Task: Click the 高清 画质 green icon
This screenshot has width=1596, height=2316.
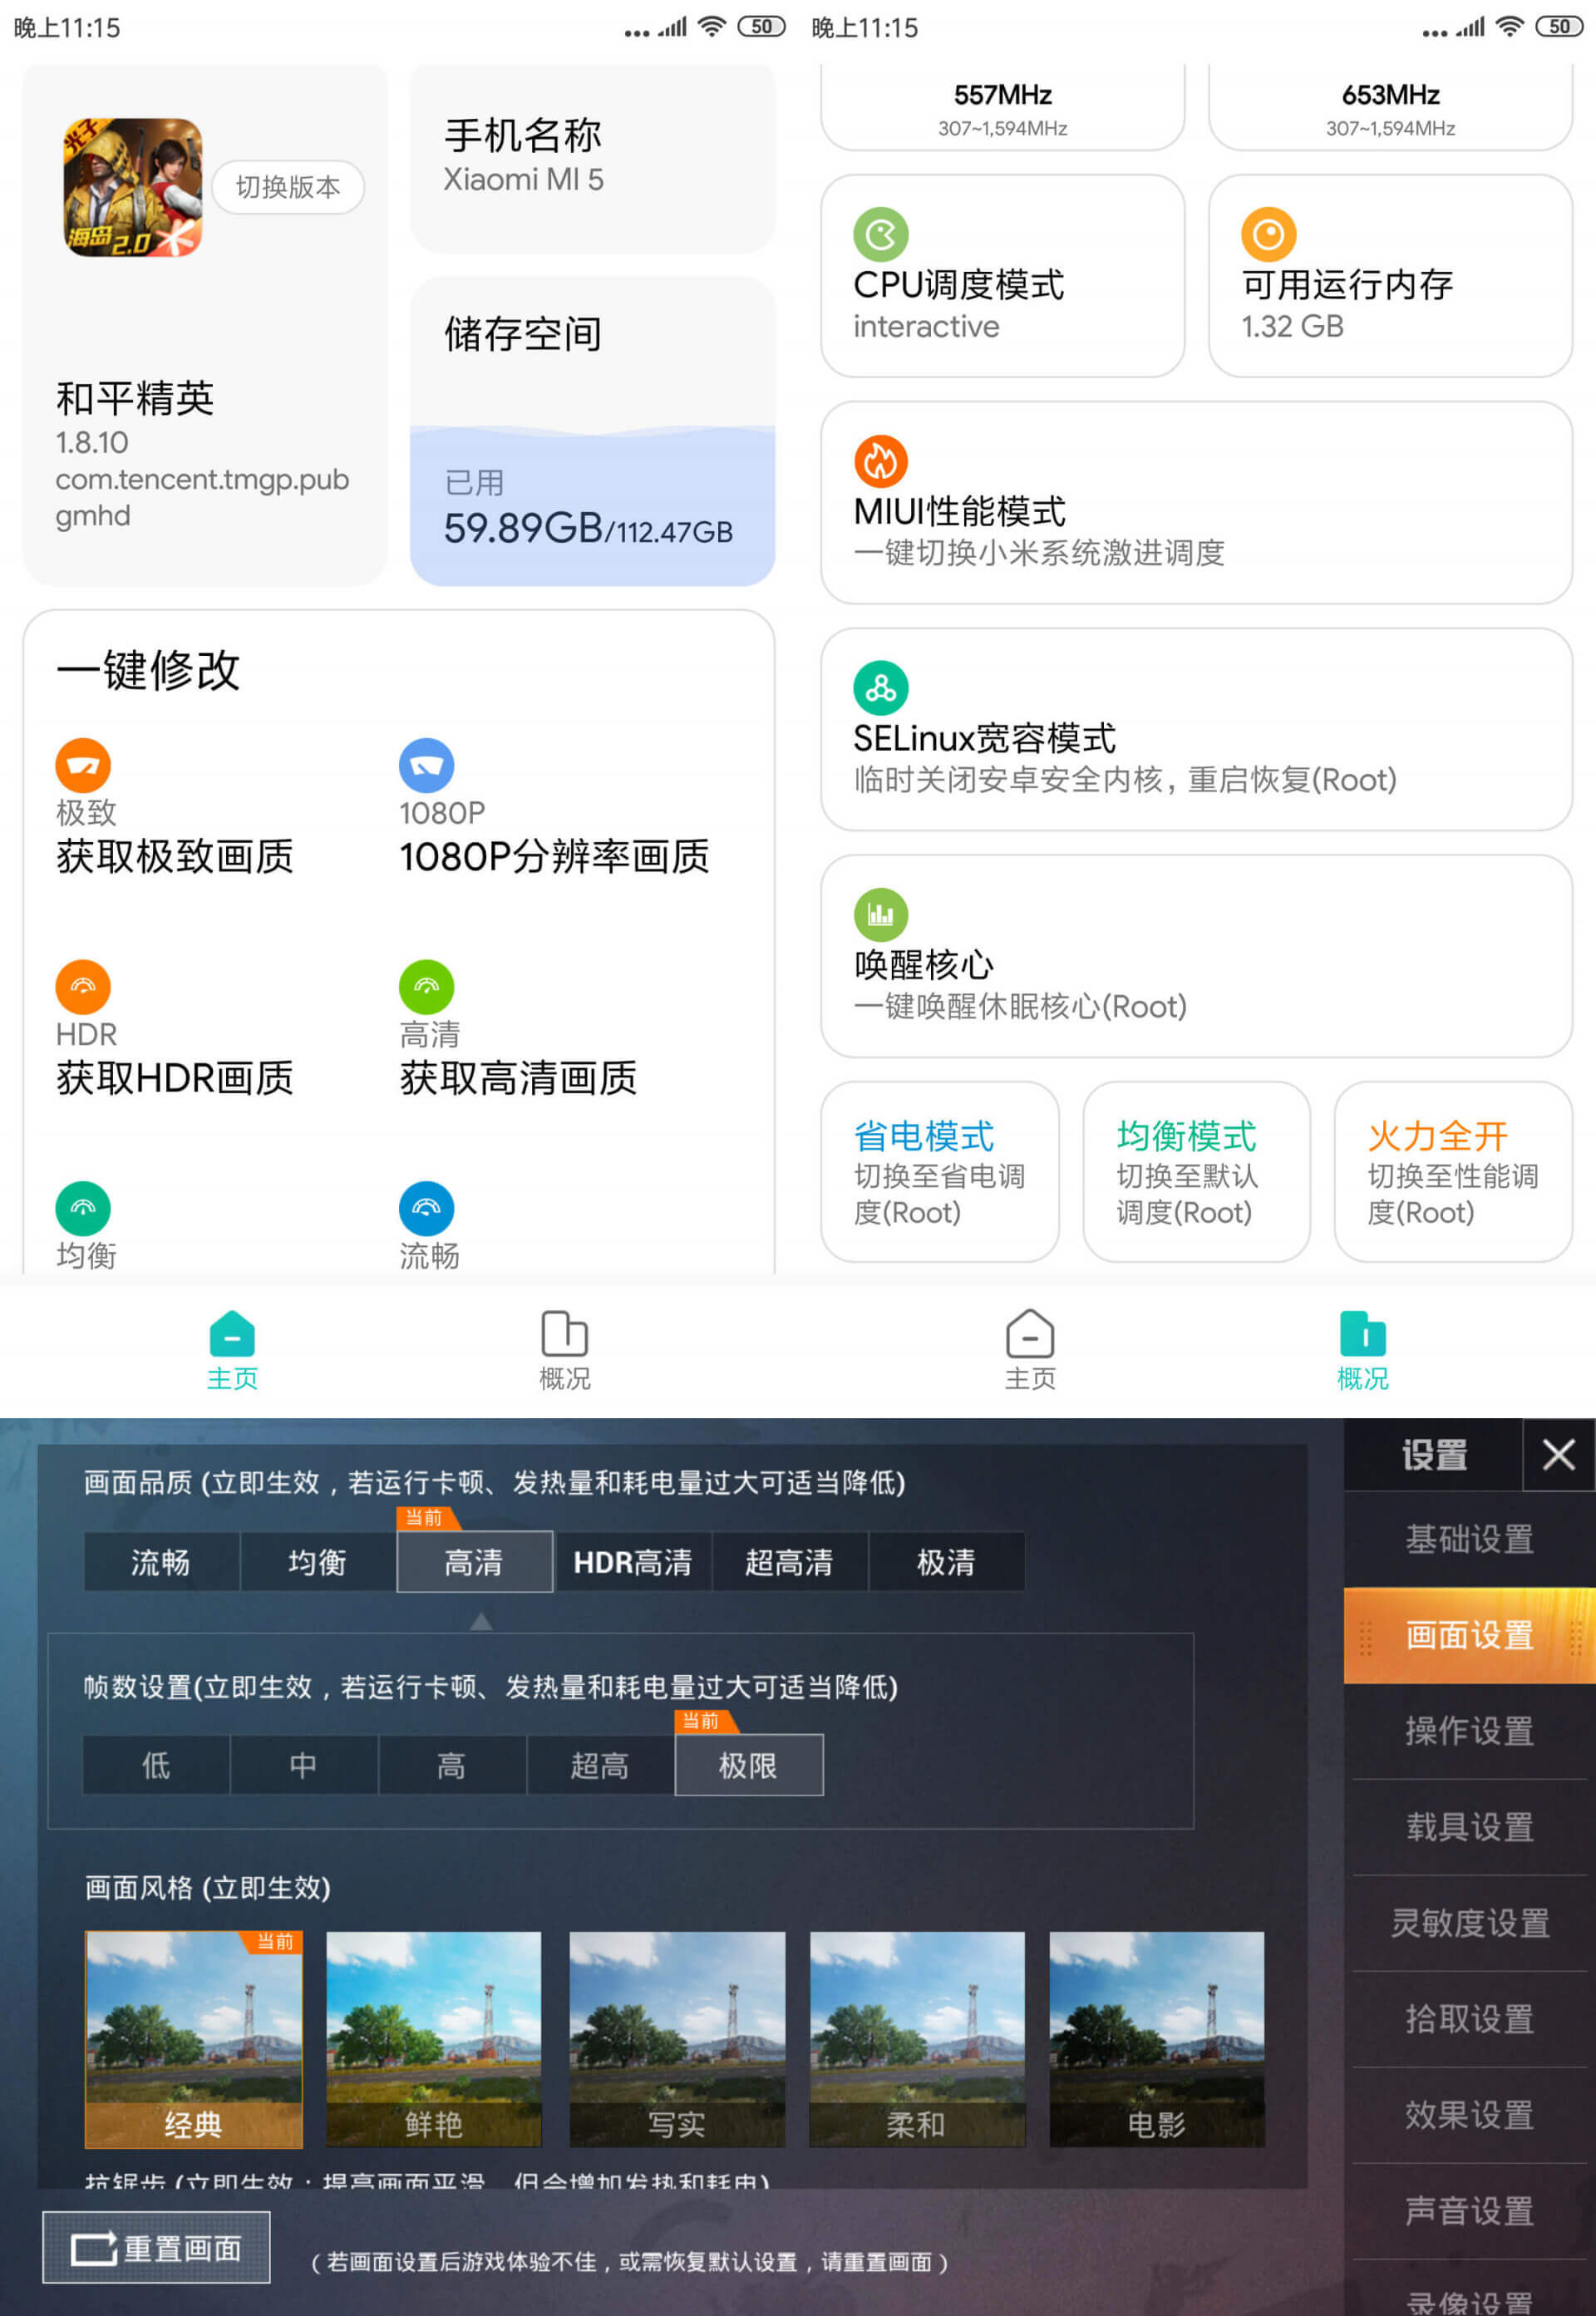Action: pyautogui.click(x=427, y=986)
